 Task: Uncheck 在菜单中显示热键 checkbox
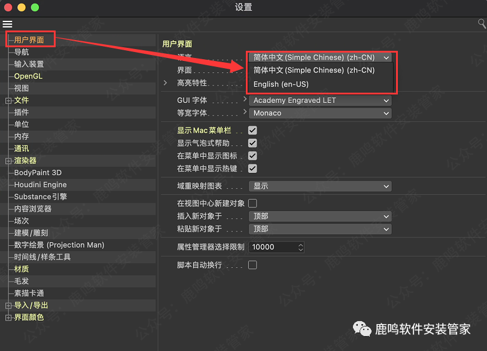point(252,169)
